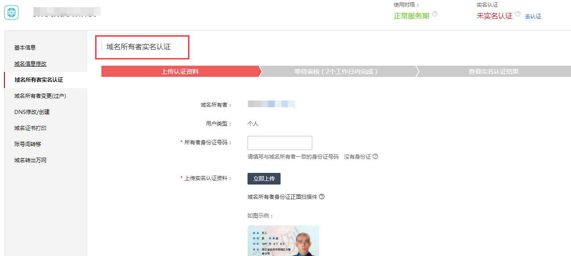Open 域名所有者变更(过户) sidebar item

[40, 96]
